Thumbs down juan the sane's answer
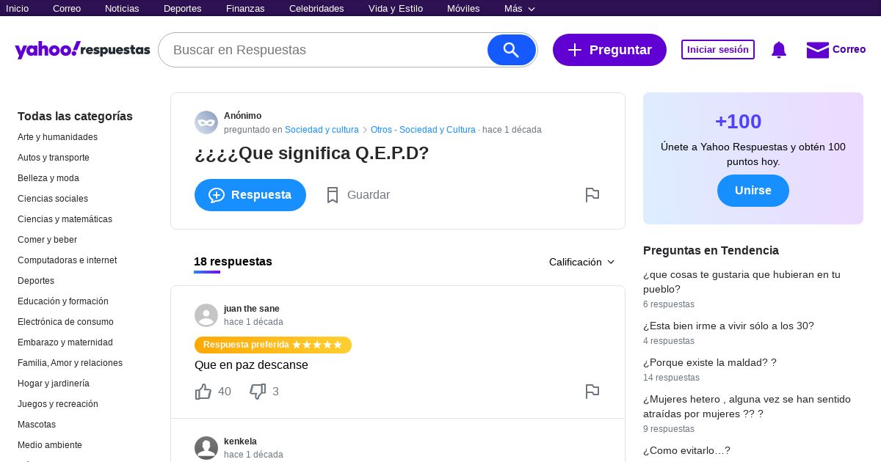Image resolution: width=881 pixels, height=462 pixels. (x=258, y=392)
